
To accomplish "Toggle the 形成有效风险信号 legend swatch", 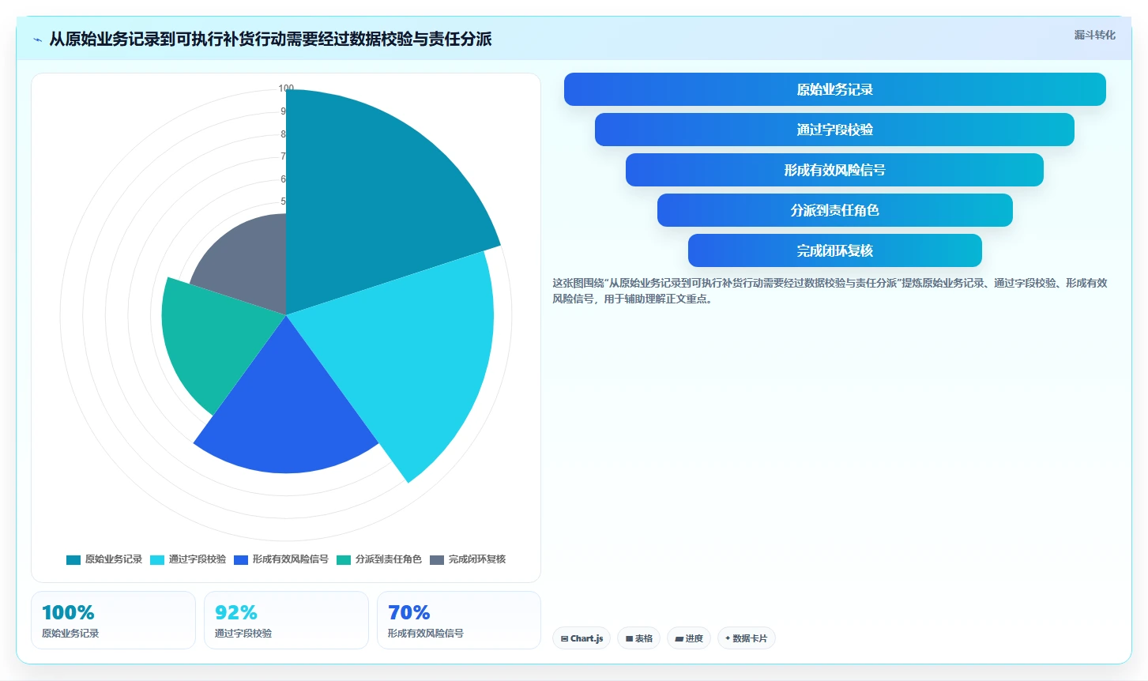I will coord(241,560).
